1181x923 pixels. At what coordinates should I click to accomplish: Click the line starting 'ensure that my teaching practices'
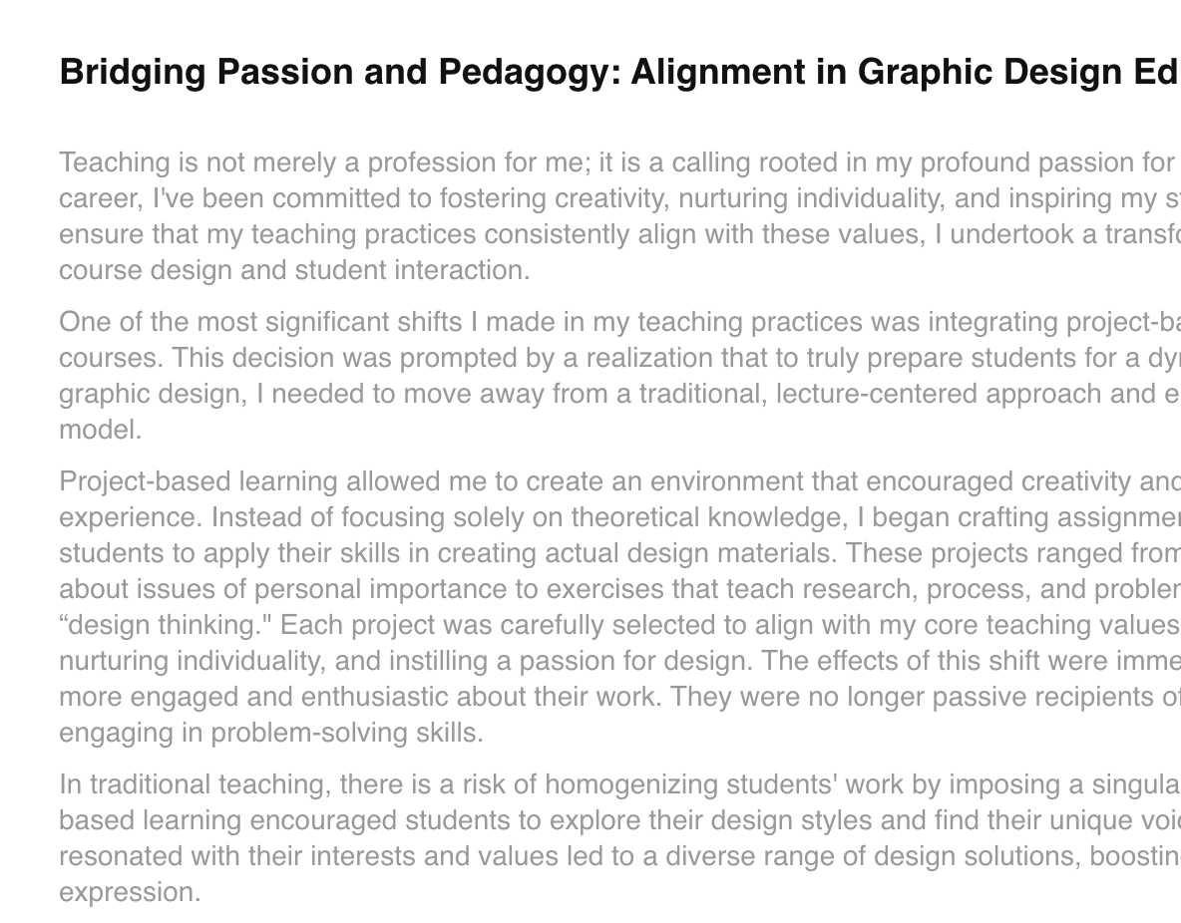[619, 234]
